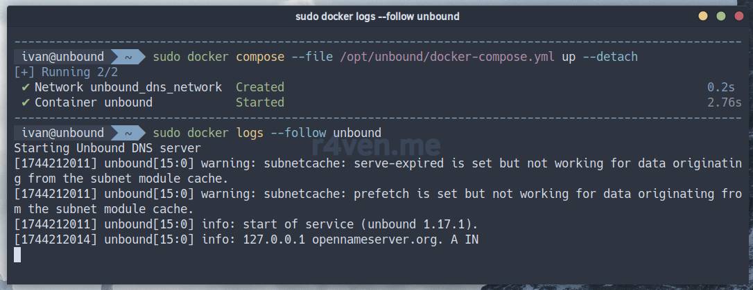Screen dimensions: 753x290
Task: Click the '--detach' flag in the compose command
Action: tap(609, 57)
